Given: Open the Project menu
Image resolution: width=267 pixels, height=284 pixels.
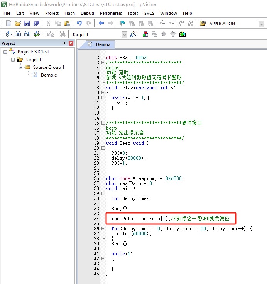Looking at the screenshot, I should [x=52, y=13].
